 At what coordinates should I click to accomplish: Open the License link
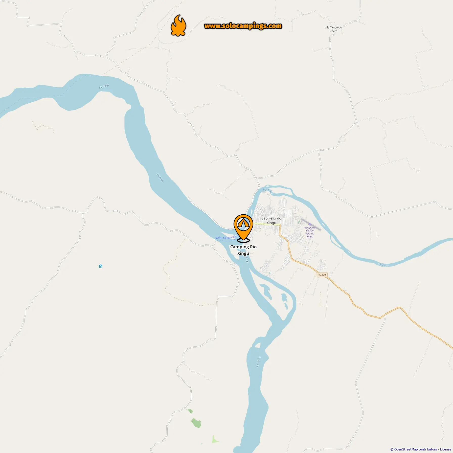445,449
